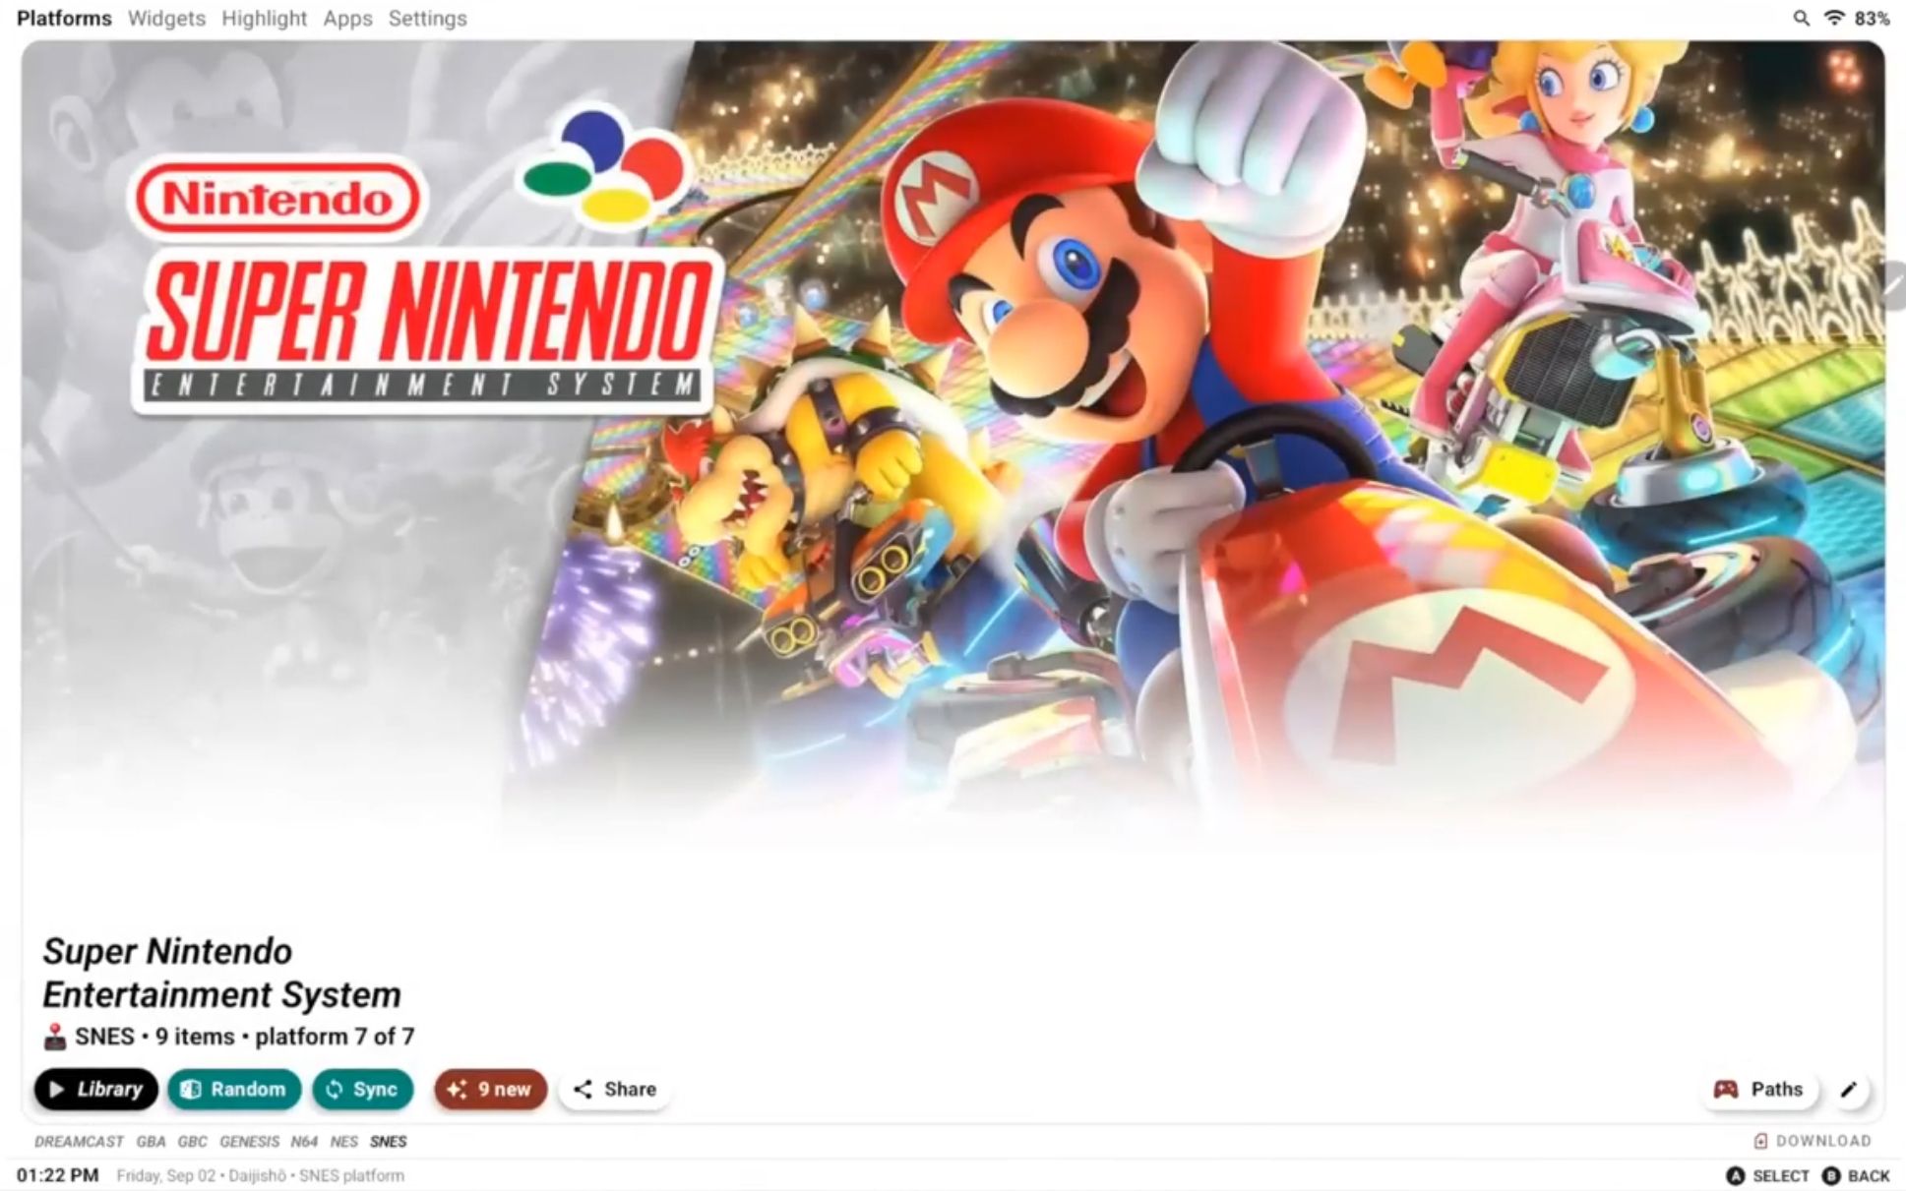
Task: Click the SNES joystick icon
Action: pyautogui.click(x=55, y=1037)
